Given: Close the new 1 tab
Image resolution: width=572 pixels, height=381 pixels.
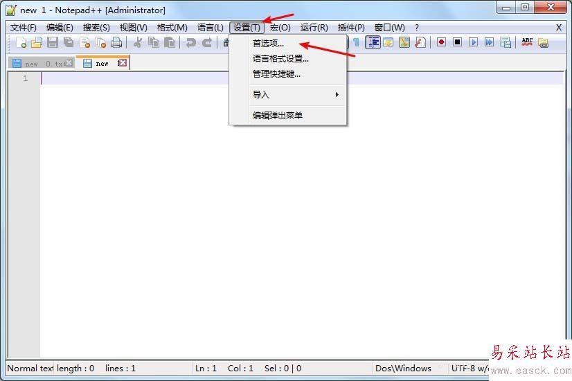Looking at the screenshot, I should click(123, 63).
